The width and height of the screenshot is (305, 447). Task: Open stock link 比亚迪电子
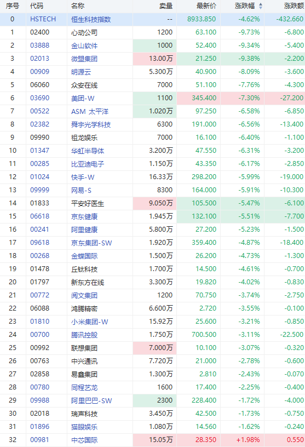[88, 164]
